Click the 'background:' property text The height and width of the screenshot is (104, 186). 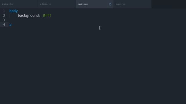click(x=29, y=15)
